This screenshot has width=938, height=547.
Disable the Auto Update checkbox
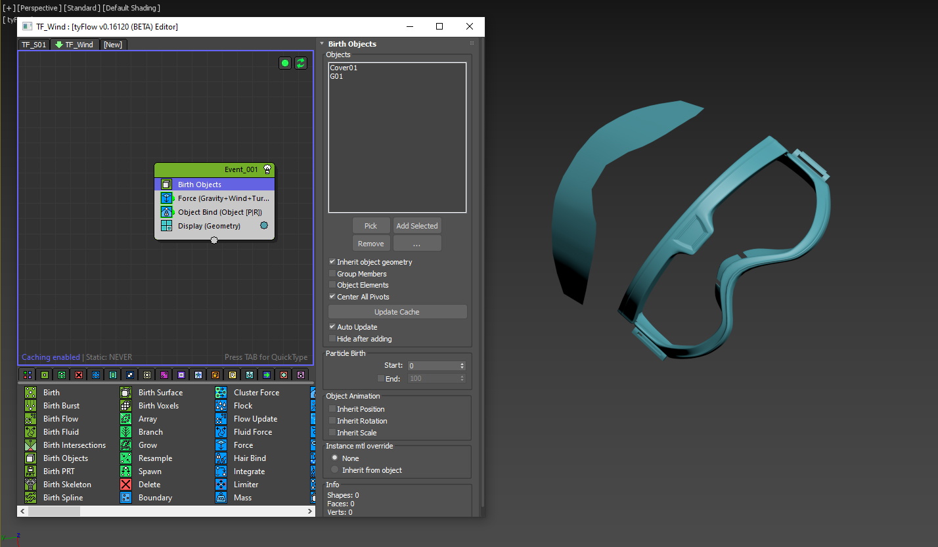[332, 326]
